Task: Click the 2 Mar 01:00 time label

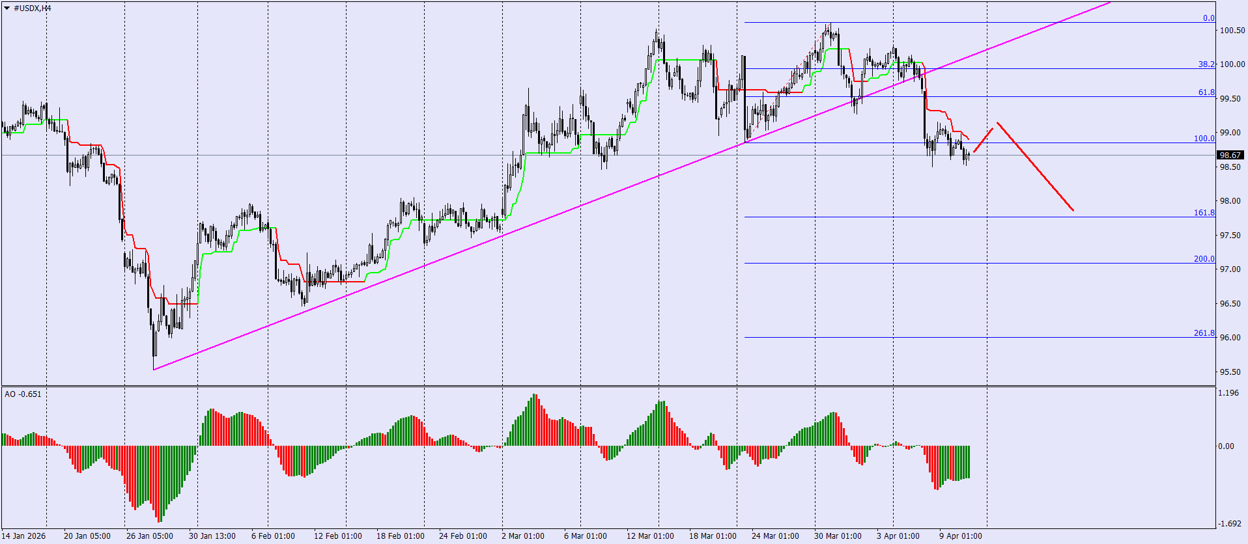Action: coord(523,536)
